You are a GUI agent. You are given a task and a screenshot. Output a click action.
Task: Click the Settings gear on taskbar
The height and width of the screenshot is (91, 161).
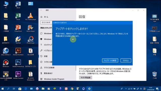click(89, 89)
